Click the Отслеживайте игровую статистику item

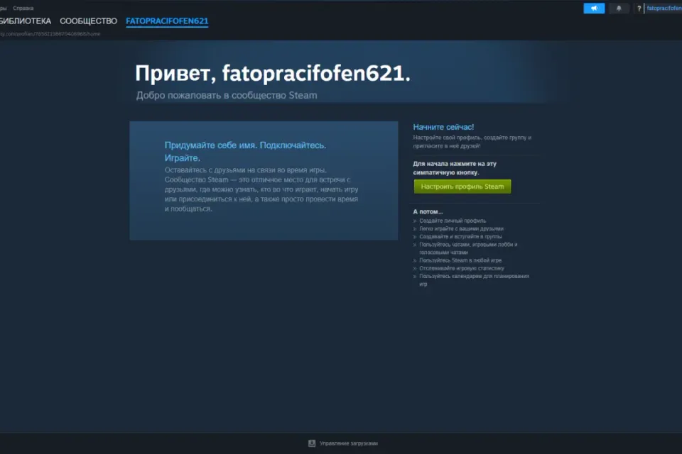pyautogui.click(x=462, y=268)
